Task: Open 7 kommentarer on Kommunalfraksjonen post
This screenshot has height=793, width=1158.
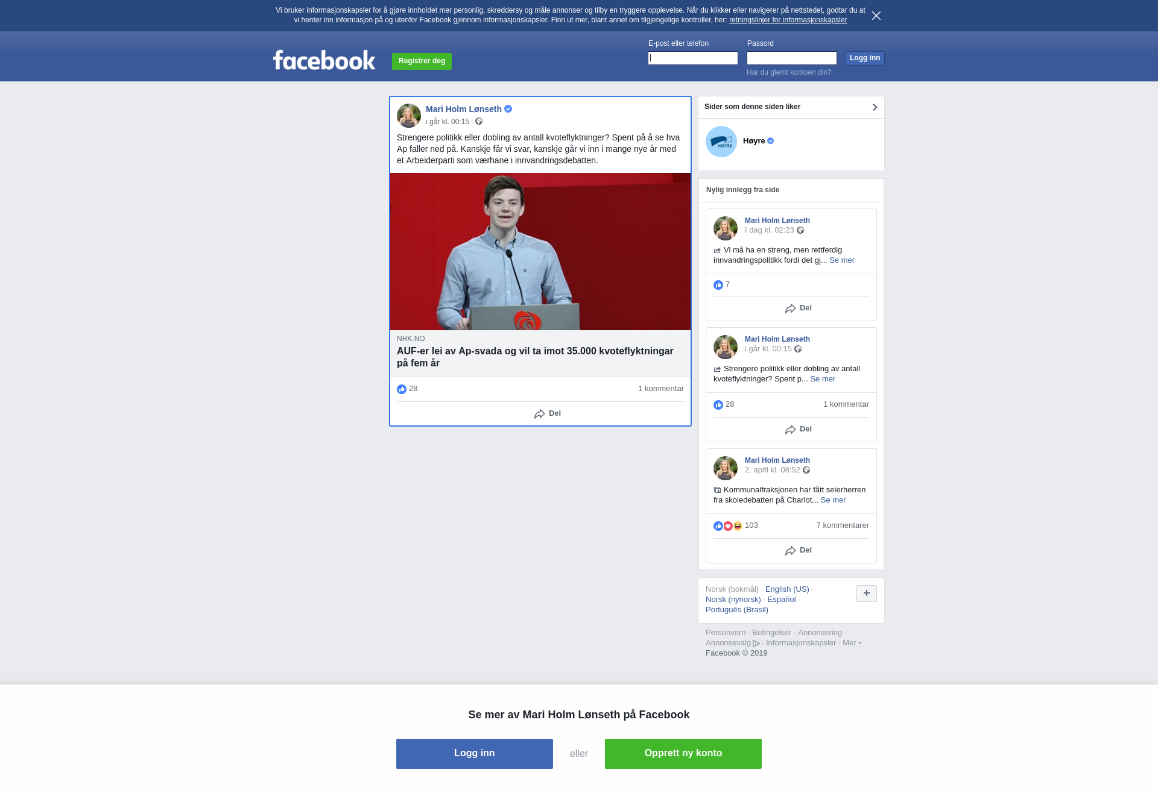Action: click(x=843, y=525)
